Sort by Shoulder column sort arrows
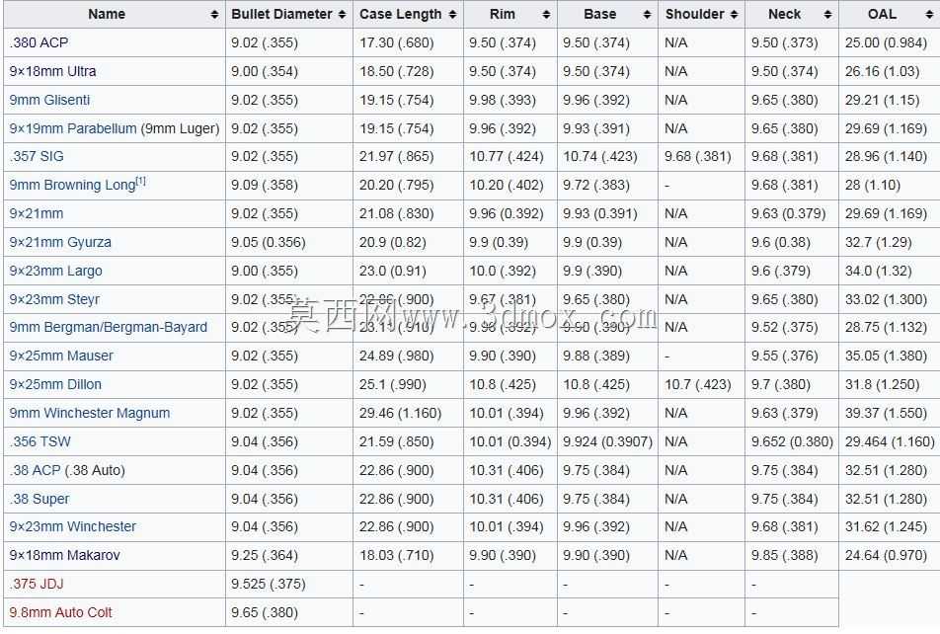This screenshot has width=940, height=634. click(x=734, y=15)
